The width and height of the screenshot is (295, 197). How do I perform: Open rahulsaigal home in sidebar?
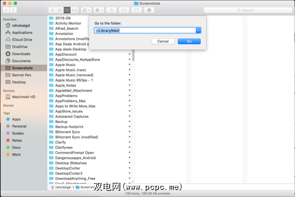pyautogui.click(x=21, y=26)
